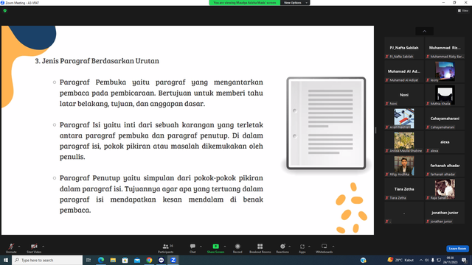Click the Get Help tray icon
472x265 pixels.
(x=364, y=260)
